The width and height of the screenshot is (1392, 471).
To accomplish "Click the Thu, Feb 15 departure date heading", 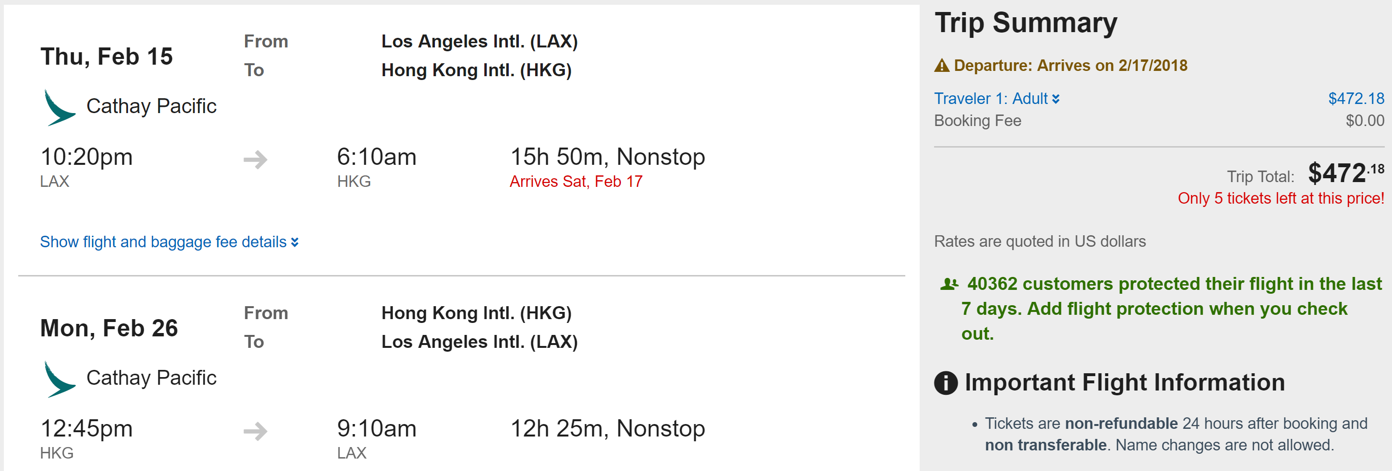I will tap(106, 57).
